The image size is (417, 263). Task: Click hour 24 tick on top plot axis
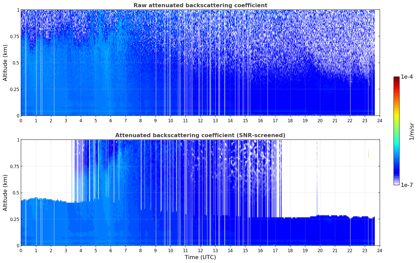[x=379, y=120]
